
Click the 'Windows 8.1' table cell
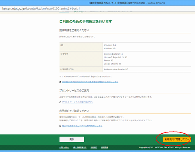point(110,45)
